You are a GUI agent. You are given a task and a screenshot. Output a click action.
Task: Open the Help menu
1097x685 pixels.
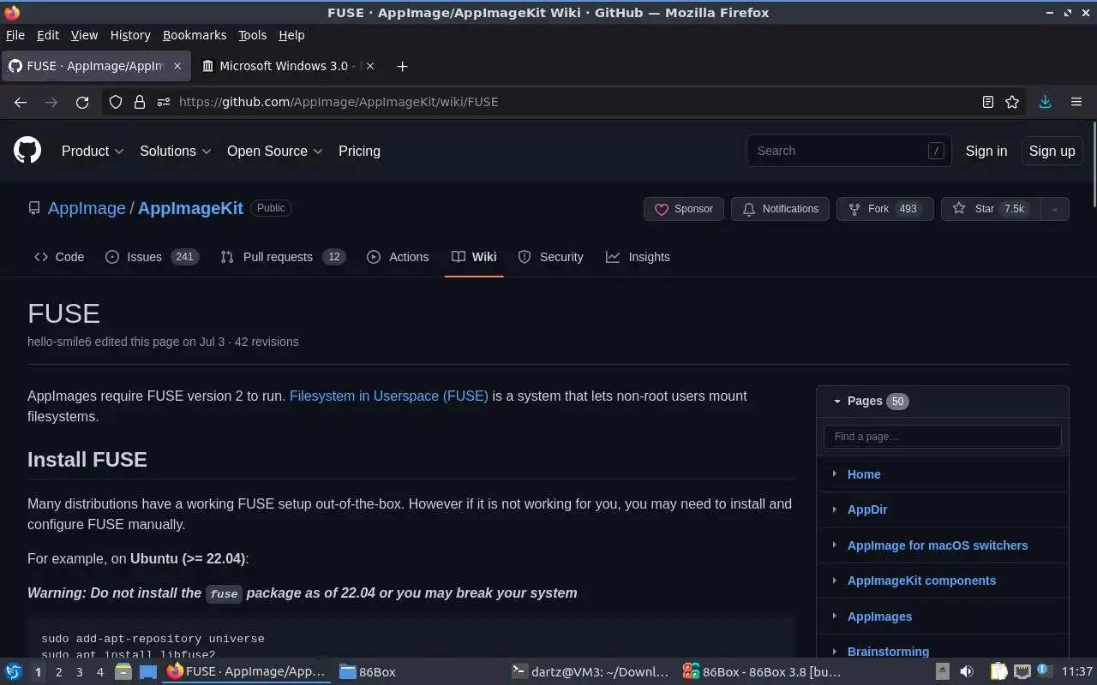click(291, 35)
